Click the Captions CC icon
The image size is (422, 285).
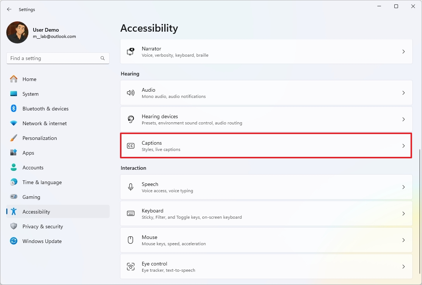point(131,145)
